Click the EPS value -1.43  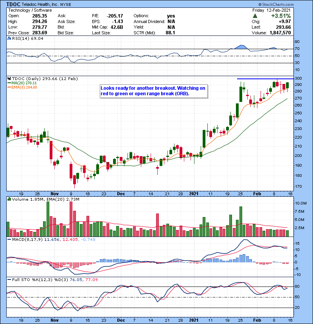[x=117, y=21]
